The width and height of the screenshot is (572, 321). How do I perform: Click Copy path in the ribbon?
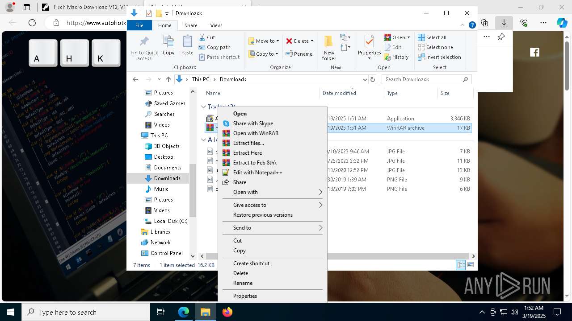tap(214, 47)
